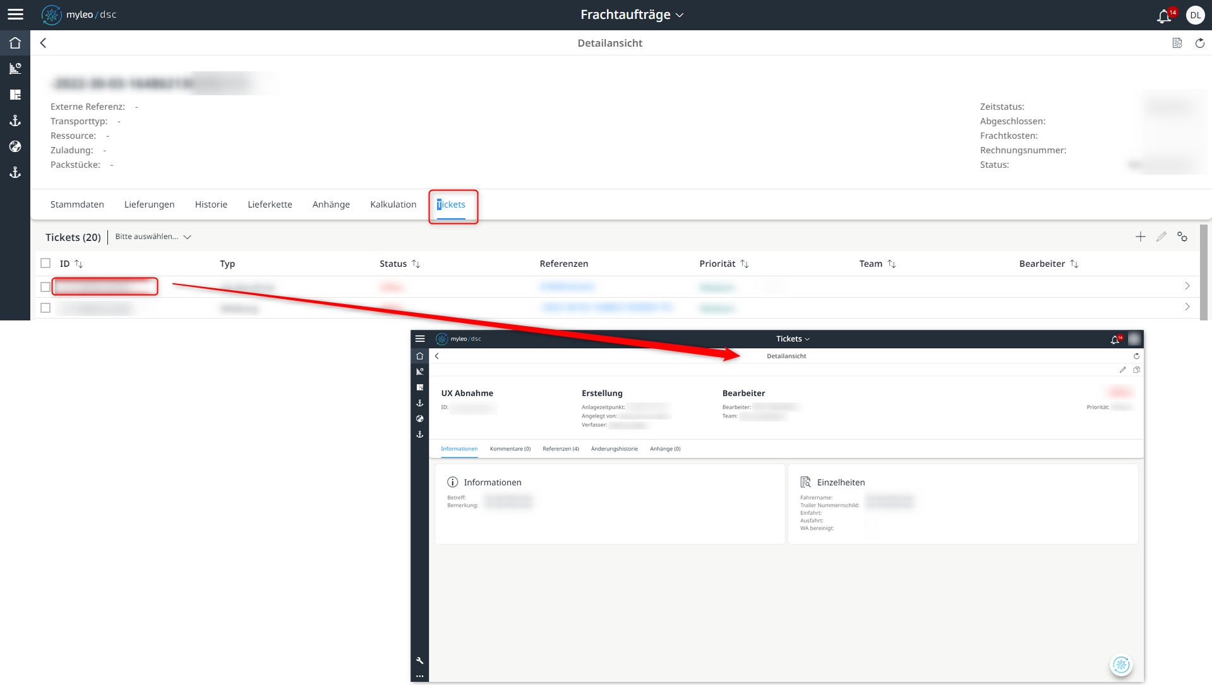Viewport: 1212px width, 685px height.
Task: Switch to the Anhänge tab in Frachtaufträge
Action: 331,204
